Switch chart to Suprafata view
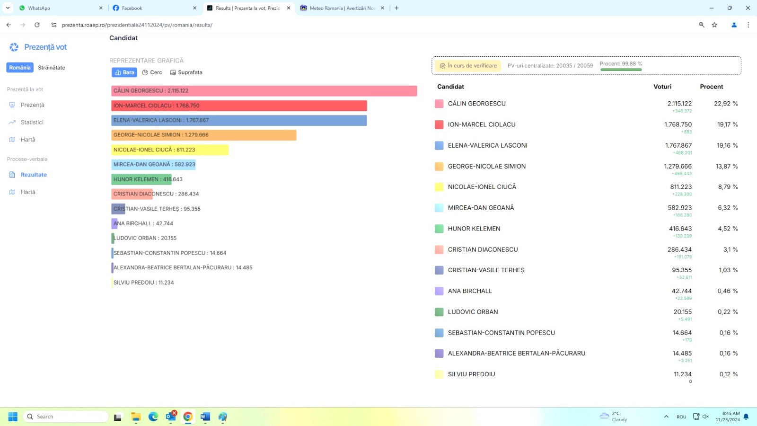Viewport: 757px width, 426px height. click(x=186, y=72)
